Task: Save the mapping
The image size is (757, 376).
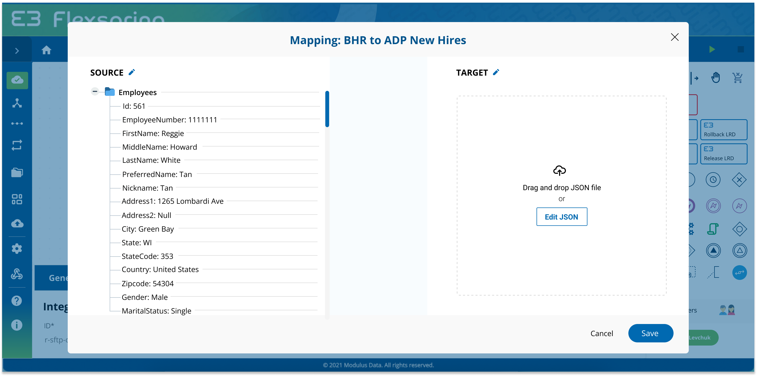Action: click(x=651, y=333)
